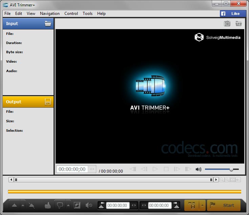Open the View menu
Image resolution: width=249 pixels, height=215 pixels.
coord(31,14)
